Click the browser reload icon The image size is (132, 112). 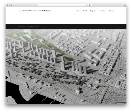86,5
